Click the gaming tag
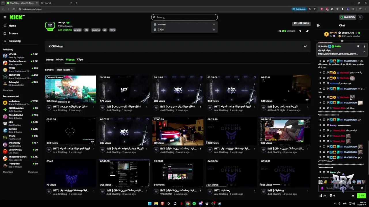This screenshot has height=207, width=369. pyautogui.click(x=96, y=30)
